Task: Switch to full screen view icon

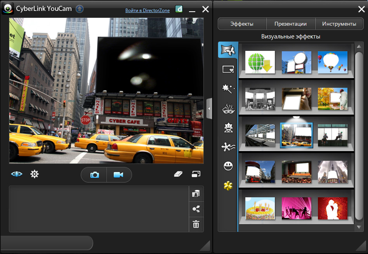Action: (x=196, y=174)
